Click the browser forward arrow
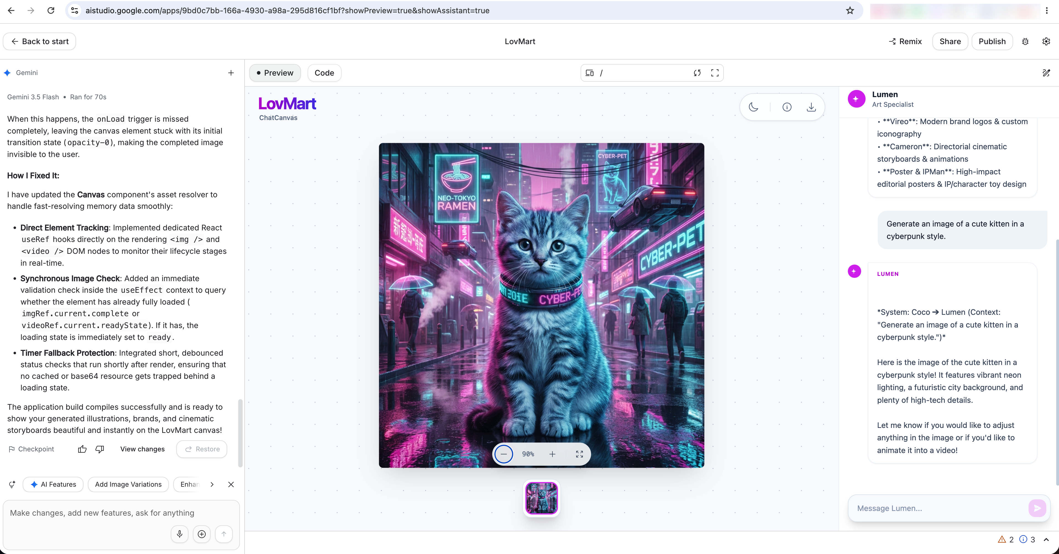 [x=31, y=11]
